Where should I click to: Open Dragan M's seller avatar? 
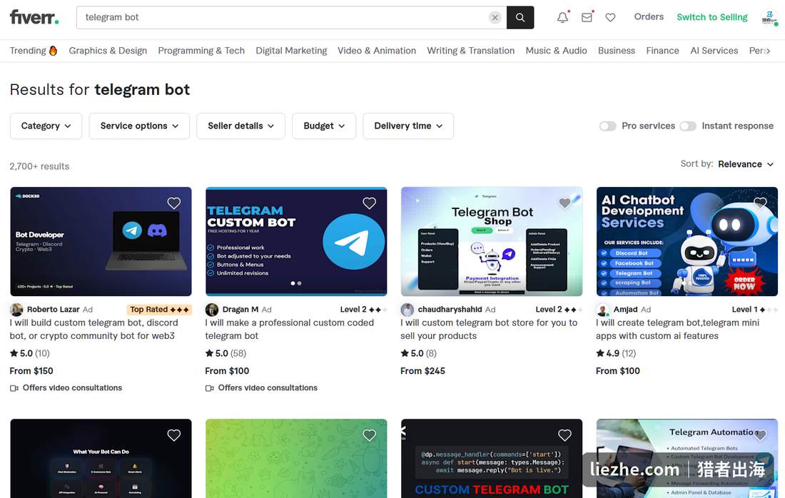[212, 310]
